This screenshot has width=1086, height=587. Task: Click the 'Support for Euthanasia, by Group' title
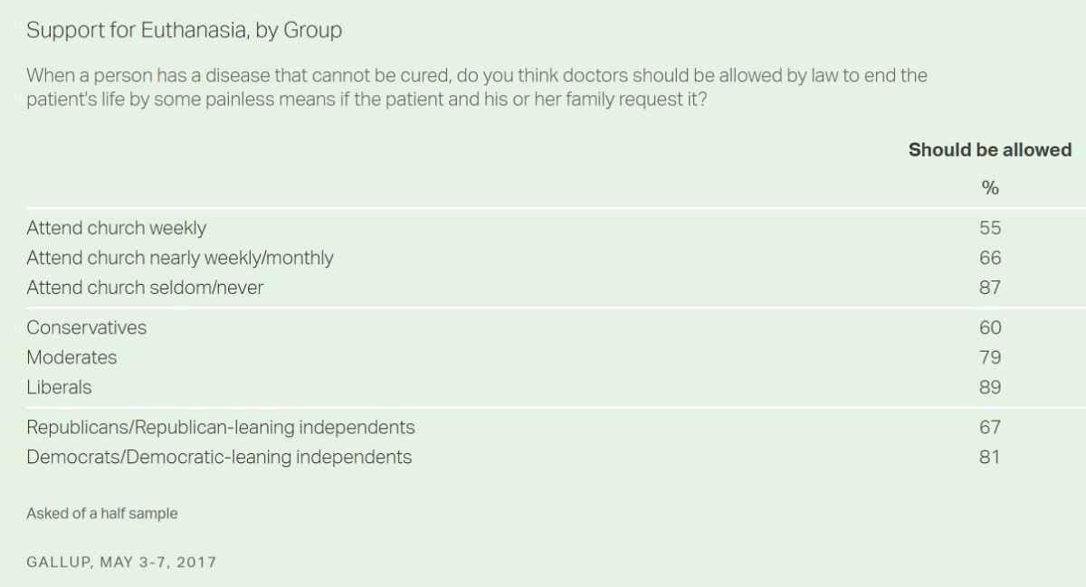coord(185,31)
